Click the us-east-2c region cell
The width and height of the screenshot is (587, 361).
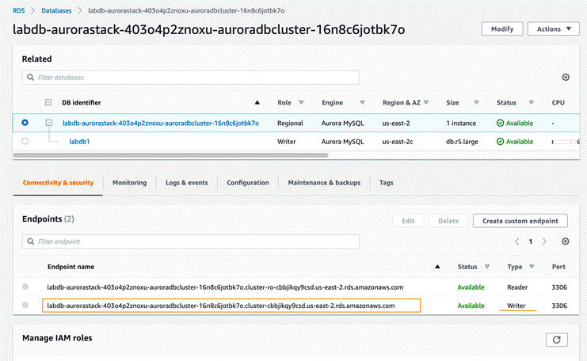(x=398, y=142)
